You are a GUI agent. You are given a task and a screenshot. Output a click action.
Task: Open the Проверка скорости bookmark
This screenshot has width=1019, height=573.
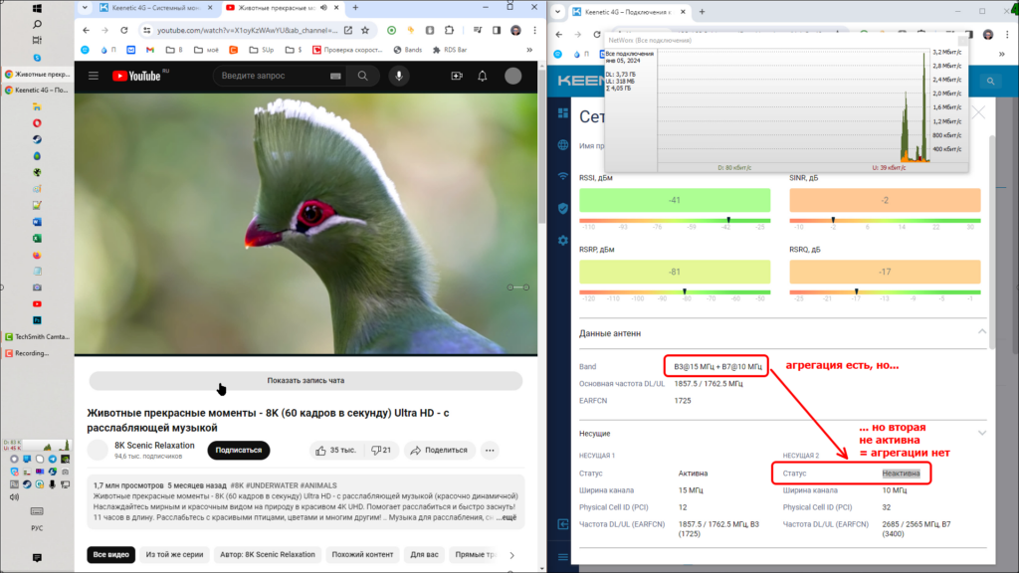[x=347, y=50]
